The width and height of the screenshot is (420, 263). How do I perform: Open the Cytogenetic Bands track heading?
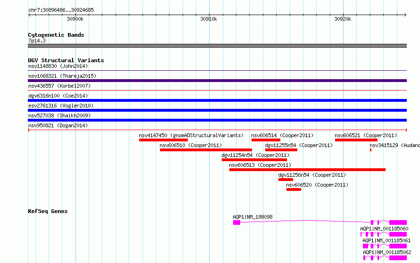(x=56, y=35)
